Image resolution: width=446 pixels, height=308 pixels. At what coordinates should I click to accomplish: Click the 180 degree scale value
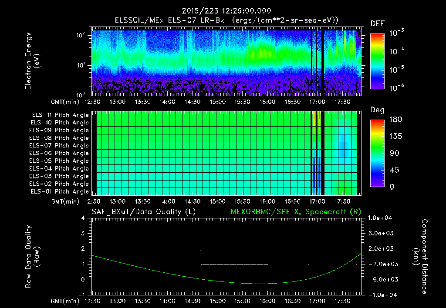pos(395,120)
